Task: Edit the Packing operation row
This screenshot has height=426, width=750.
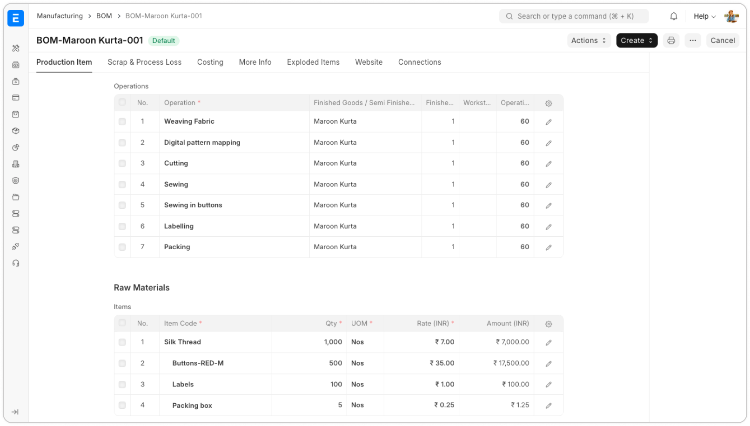Action: 549,247
